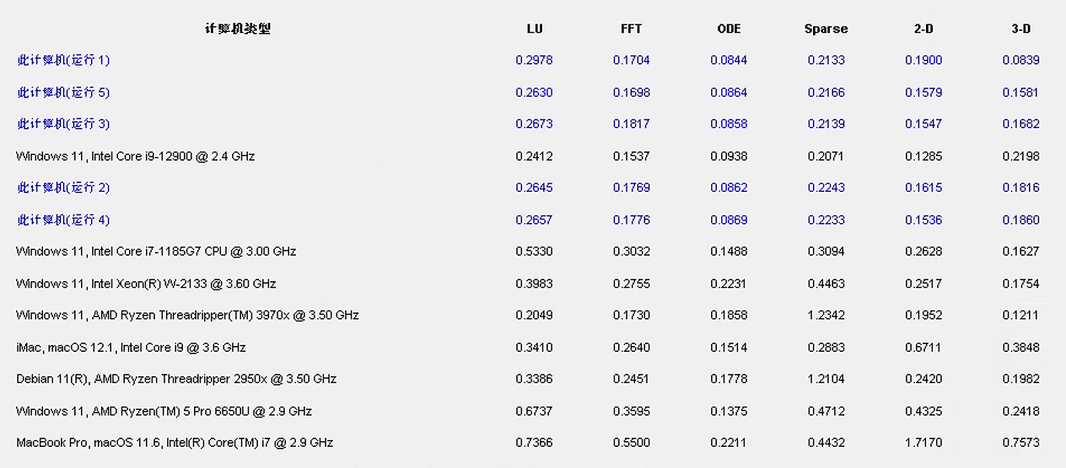
Task: Click the 计算机类型 column header
Action: [238, 29]
